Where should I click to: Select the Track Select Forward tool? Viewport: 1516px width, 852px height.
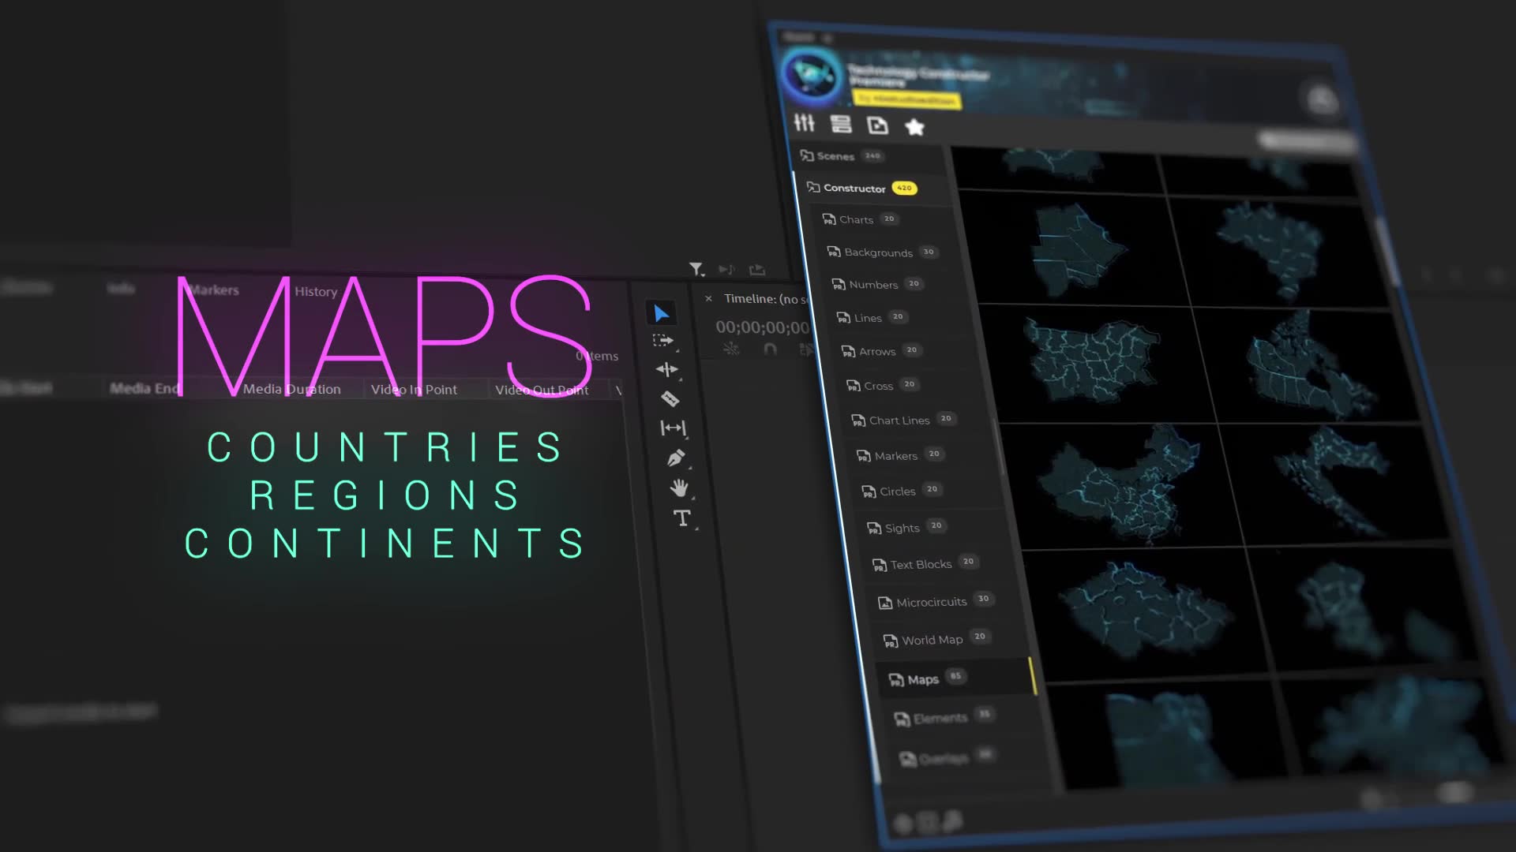[663, 341]
